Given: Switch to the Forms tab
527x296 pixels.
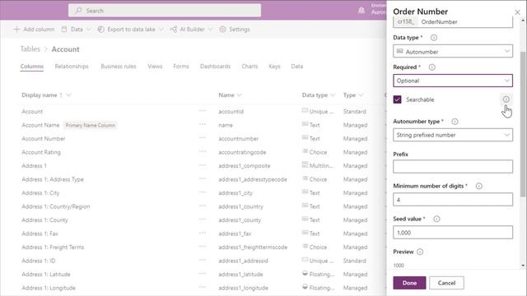Looking at the screenshot, I should 181,67.
